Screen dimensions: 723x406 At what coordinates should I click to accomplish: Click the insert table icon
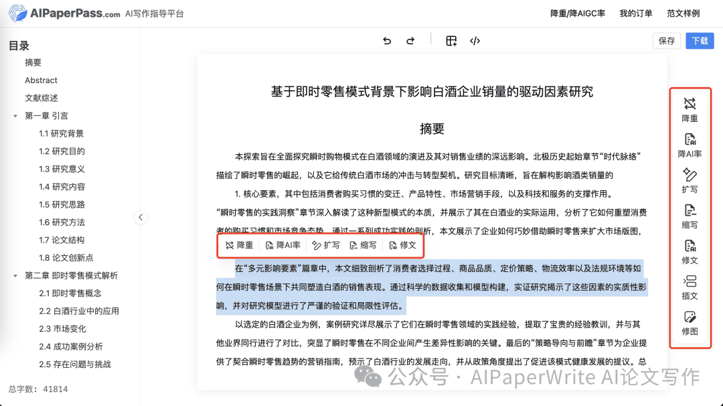451,41
